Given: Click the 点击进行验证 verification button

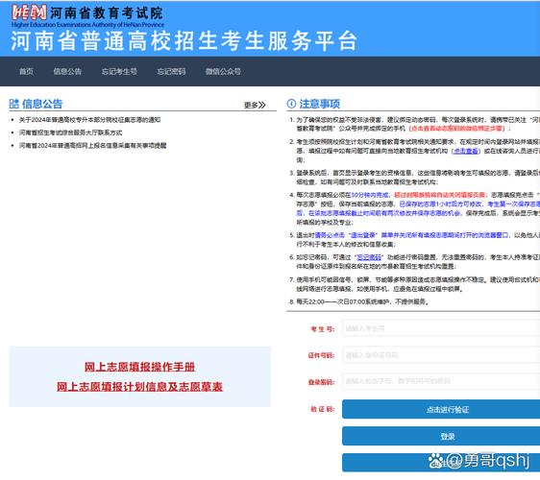Looking at the screenshot, I should coord(441,409).
